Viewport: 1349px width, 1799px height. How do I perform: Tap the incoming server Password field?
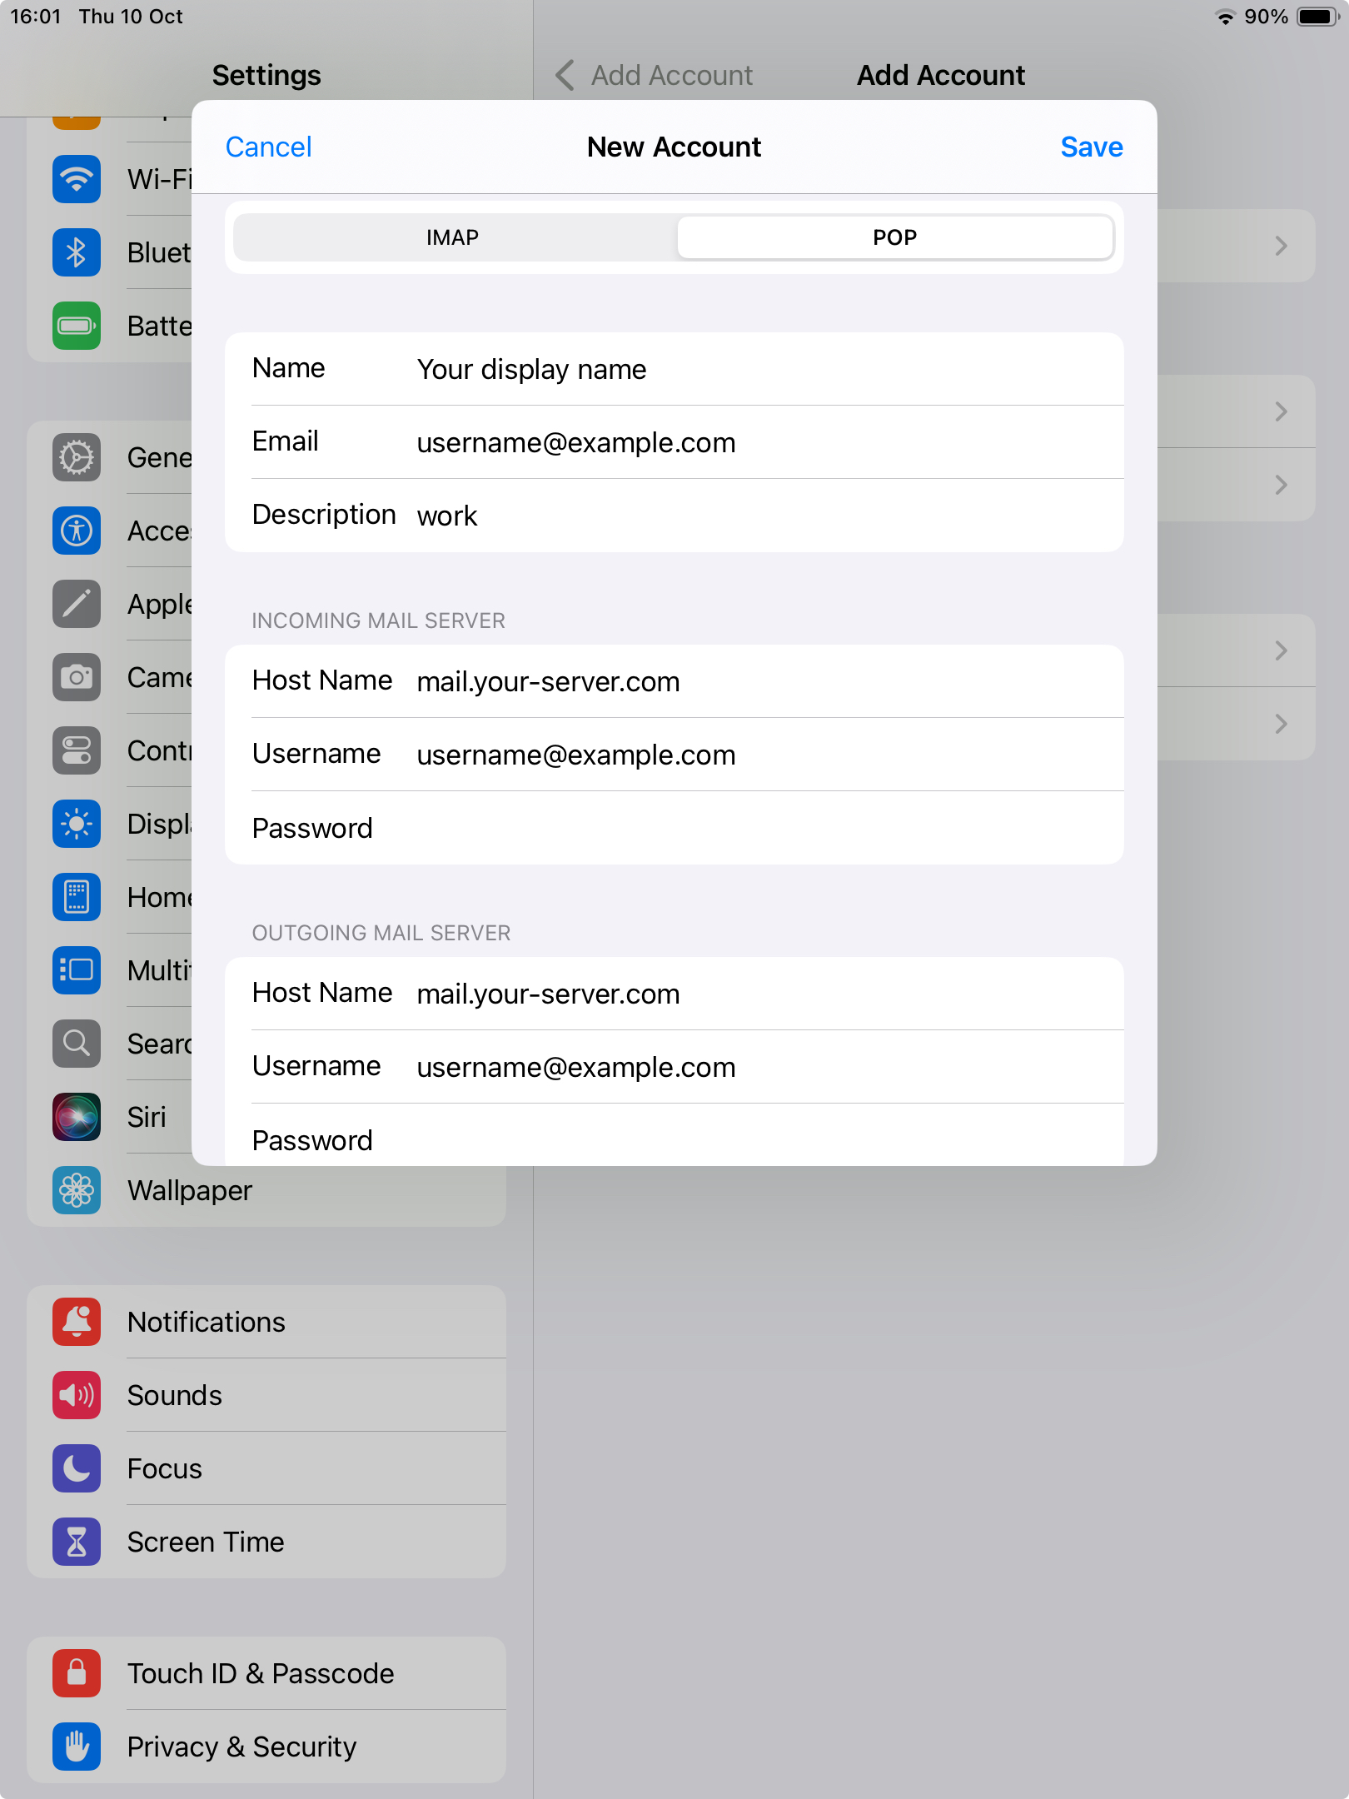coord(674,828)
